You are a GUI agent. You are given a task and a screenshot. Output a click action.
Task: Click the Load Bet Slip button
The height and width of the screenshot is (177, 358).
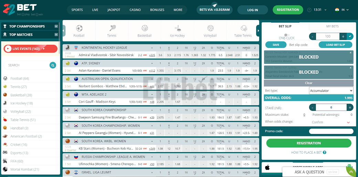335,45
